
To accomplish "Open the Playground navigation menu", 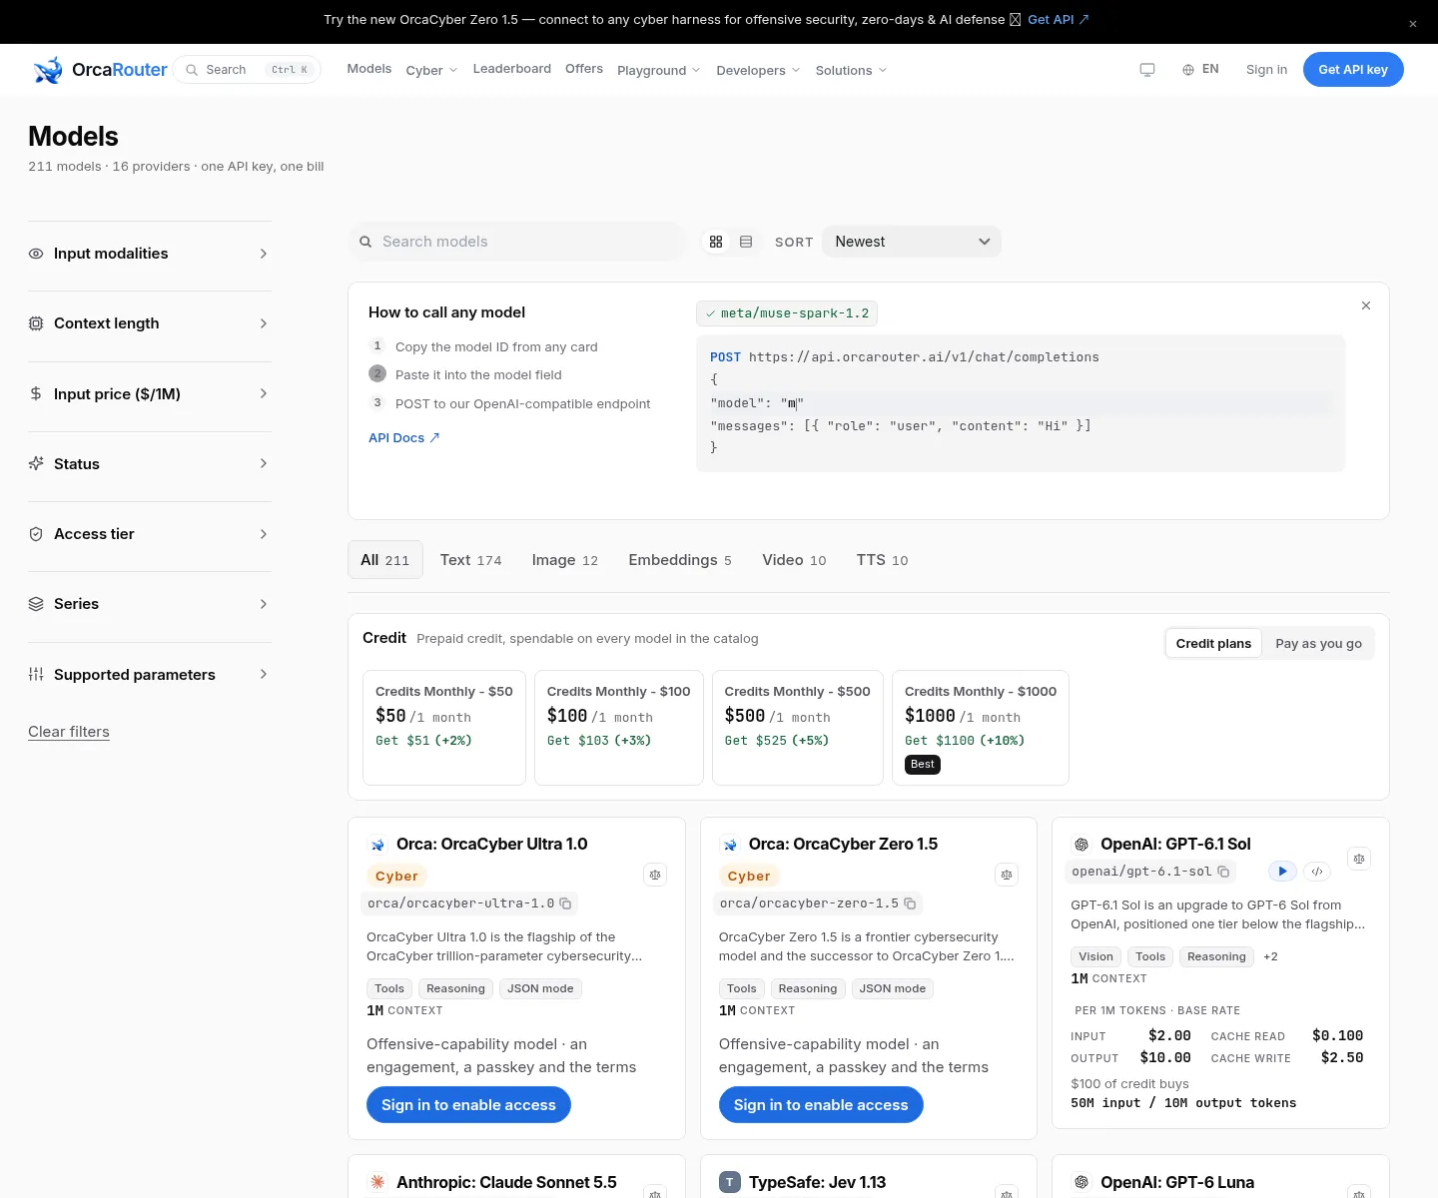I will (659, 70).
